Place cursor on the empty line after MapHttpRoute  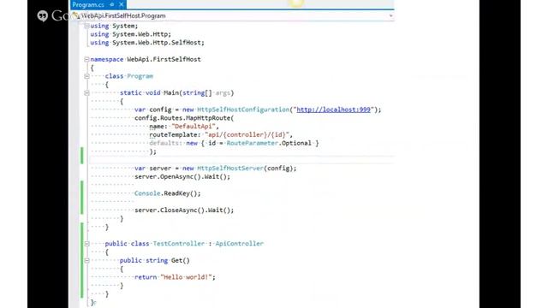(241, 160)
